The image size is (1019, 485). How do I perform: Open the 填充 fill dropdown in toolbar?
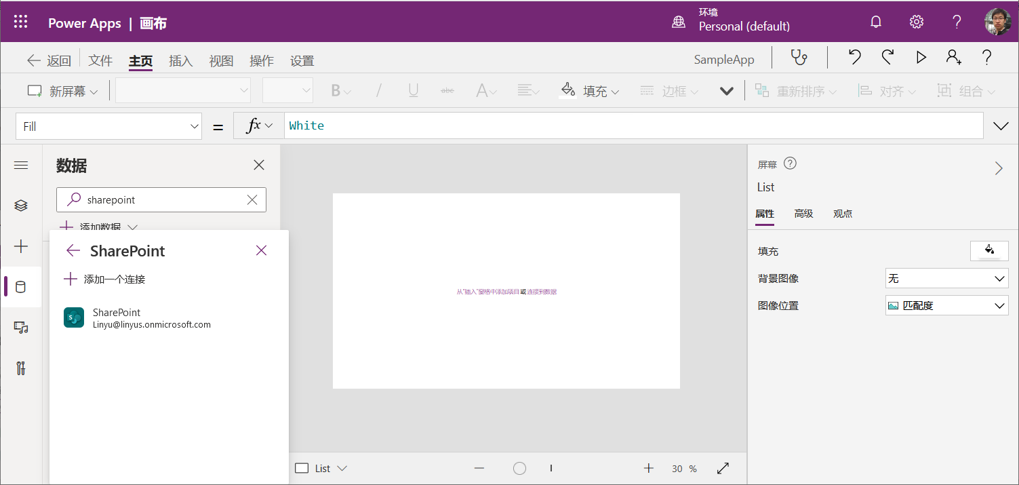589,91
